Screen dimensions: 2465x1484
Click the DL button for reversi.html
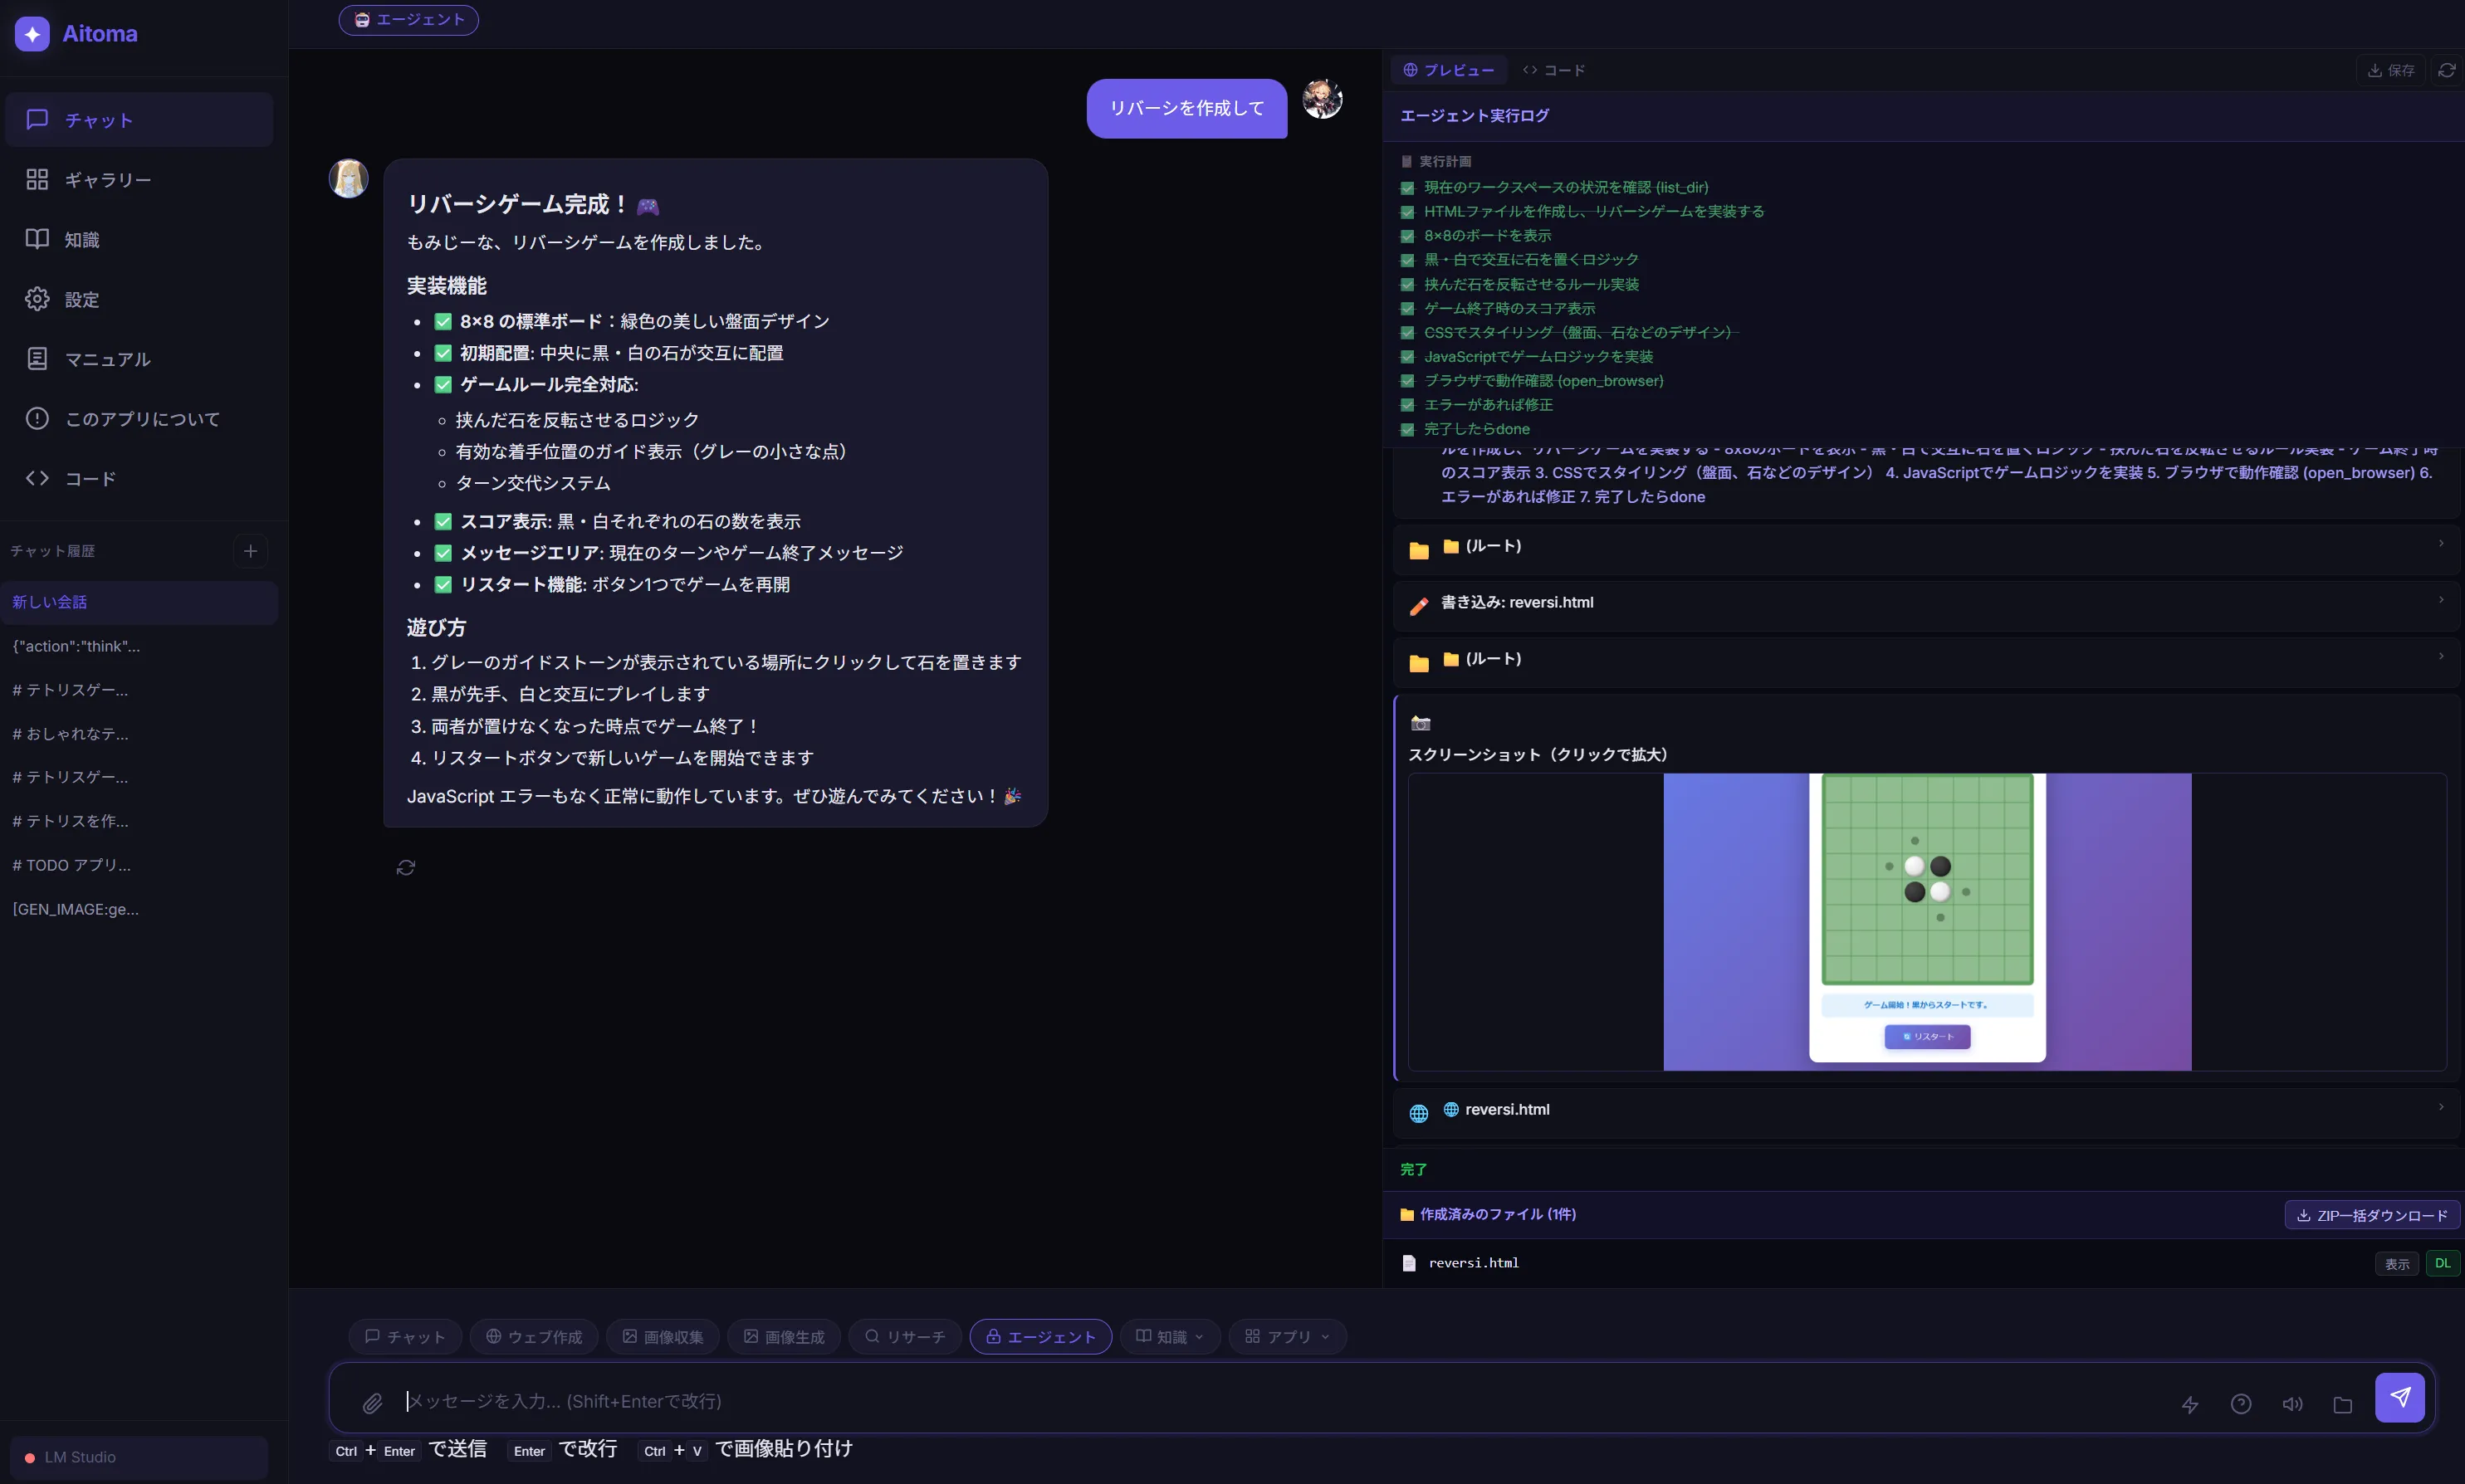[2442, 1263]
